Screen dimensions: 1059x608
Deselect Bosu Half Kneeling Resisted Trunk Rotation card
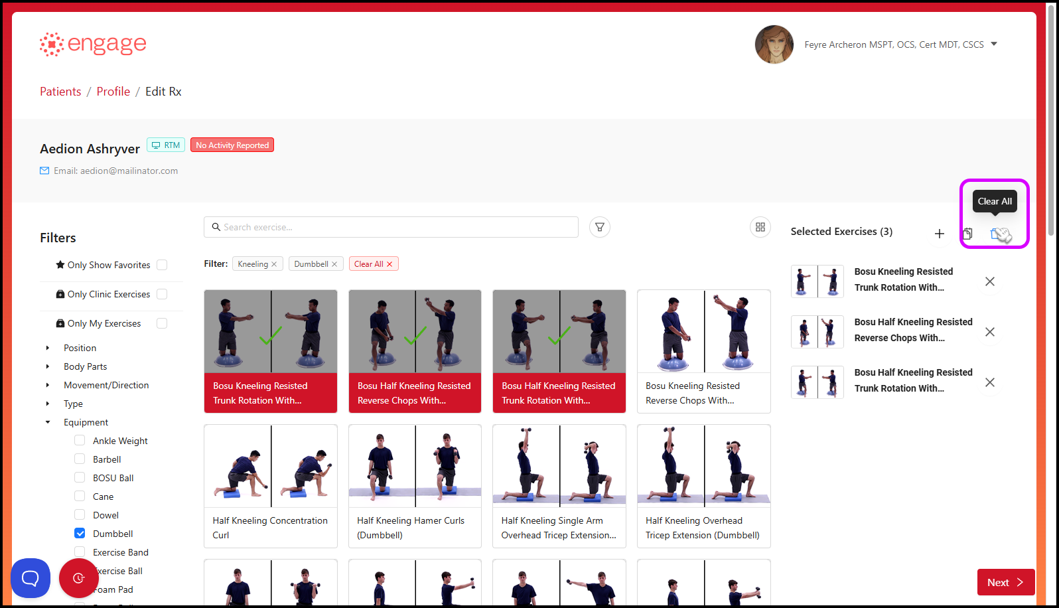[559, 351]
